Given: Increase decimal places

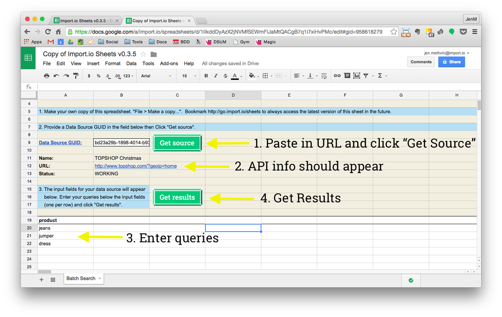Looking at the screenshot, I should [118, 76].
